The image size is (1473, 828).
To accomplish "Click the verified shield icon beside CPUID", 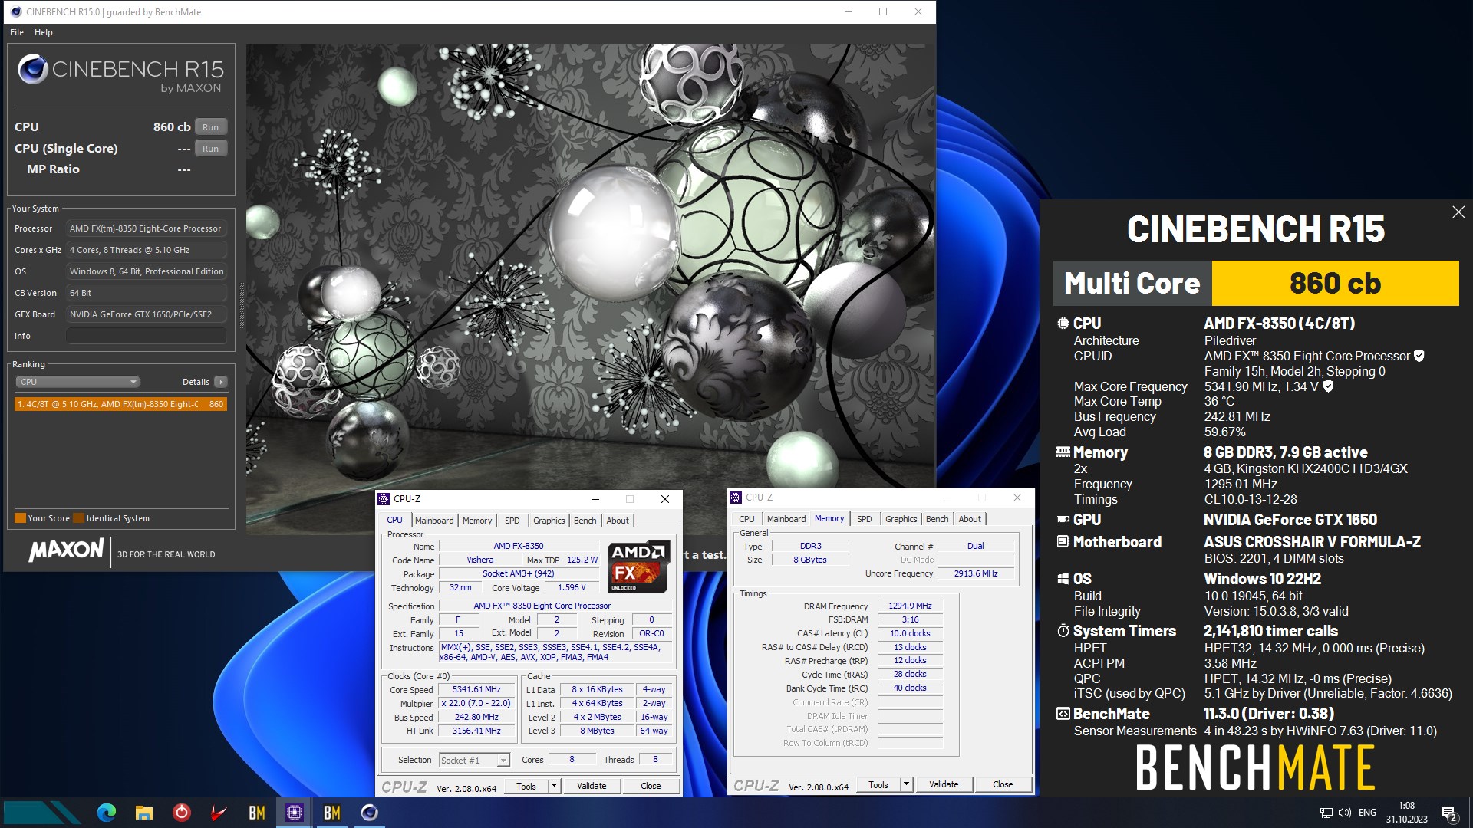I will pyautogui.click(x=1419, y=356).
